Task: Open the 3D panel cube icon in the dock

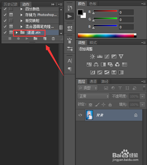Action: point(70,28)
